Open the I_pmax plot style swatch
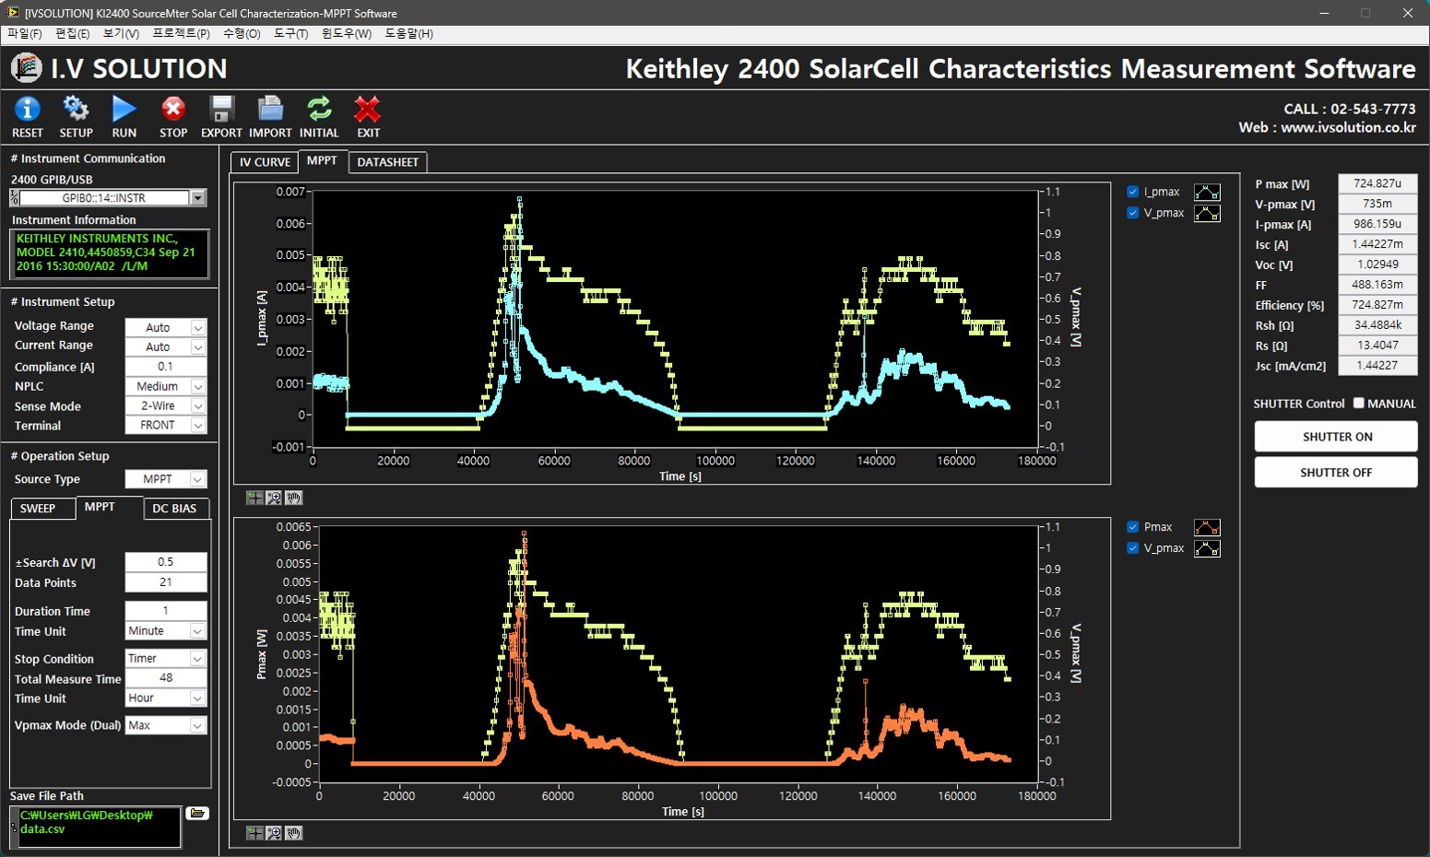The width and height of the screenshot is (1430, 857). (x=1207, y=192)
